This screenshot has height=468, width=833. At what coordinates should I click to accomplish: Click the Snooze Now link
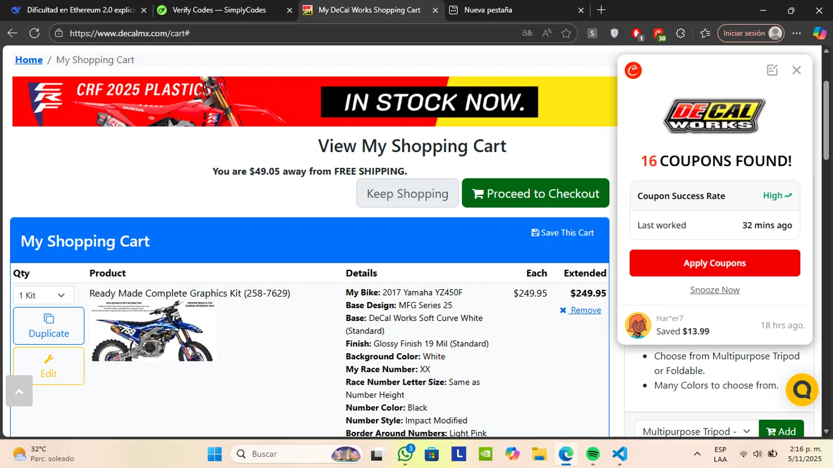pos(715,290)
